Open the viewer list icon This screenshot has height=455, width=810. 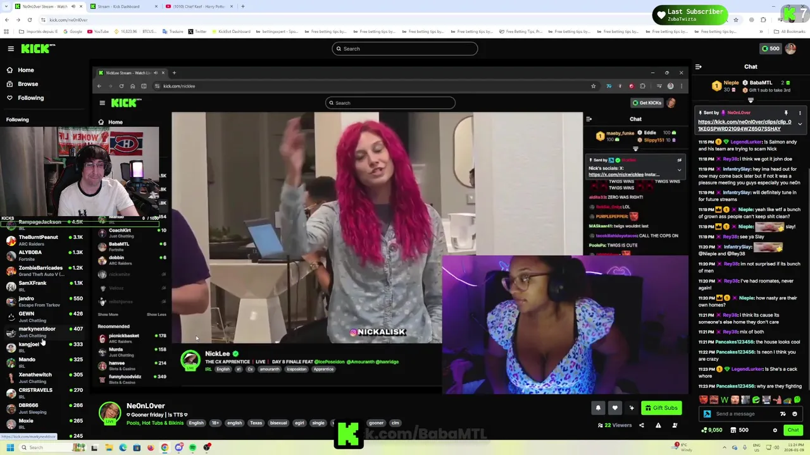click(675, 425)
